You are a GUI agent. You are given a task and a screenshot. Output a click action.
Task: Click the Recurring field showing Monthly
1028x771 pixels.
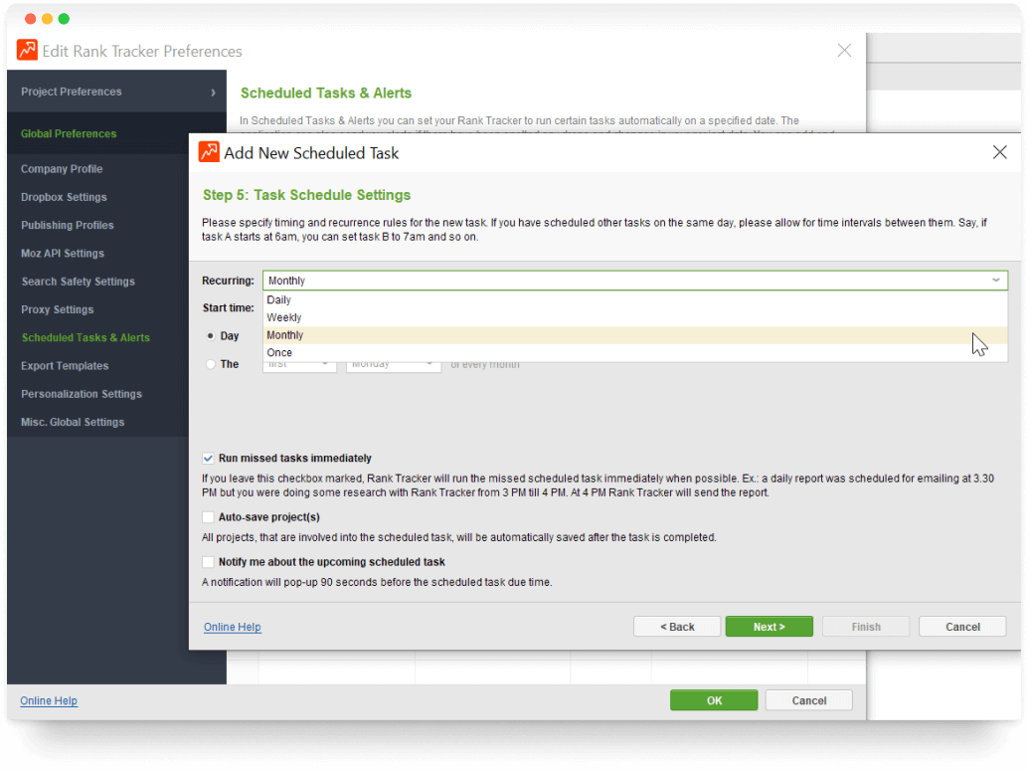click(x=634, y=281)
